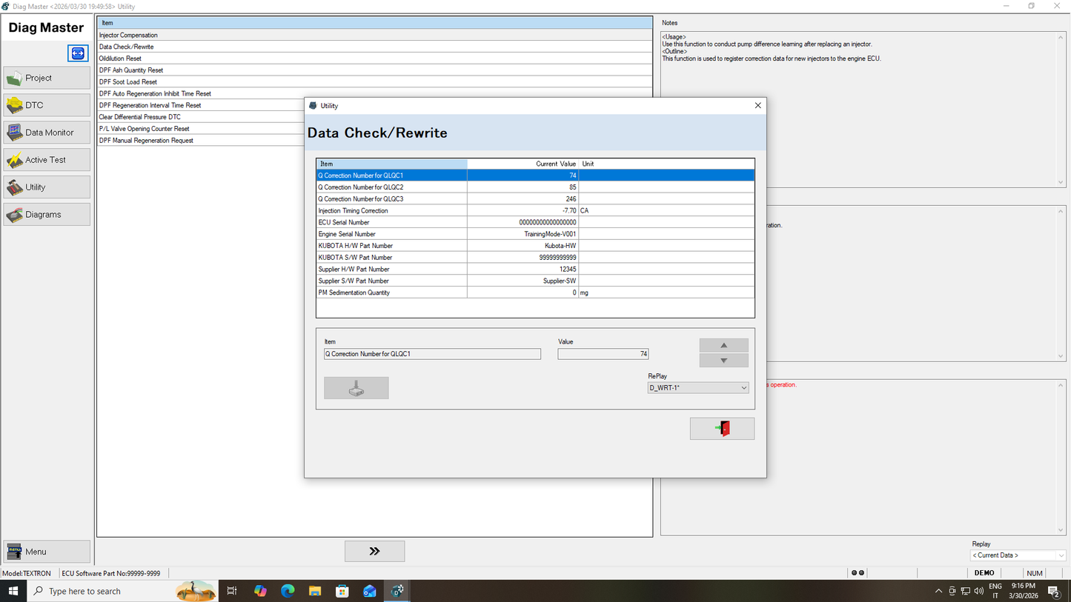Open Microsoft Store from taskbar
This screenshot has height=602, width=1071.
click(342, 591)
